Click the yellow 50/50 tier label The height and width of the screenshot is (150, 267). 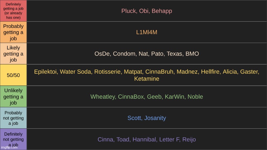coord(13,75)
